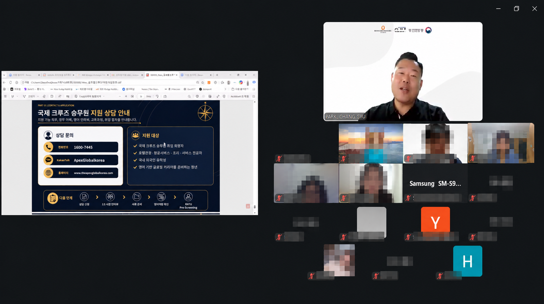Viewport: 544px width, 304px height.
Task: Click the PDF viewer vertical scrollbar
Action: pyautogui.click(x=255, y=157)
